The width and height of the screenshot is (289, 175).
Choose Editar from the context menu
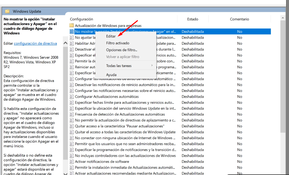(x=111, y=36)
